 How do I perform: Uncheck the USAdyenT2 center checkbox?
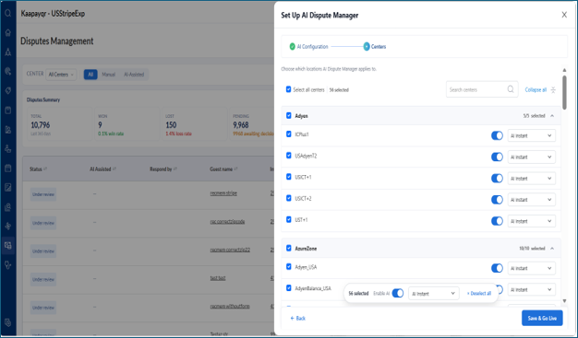click(289, 156)
